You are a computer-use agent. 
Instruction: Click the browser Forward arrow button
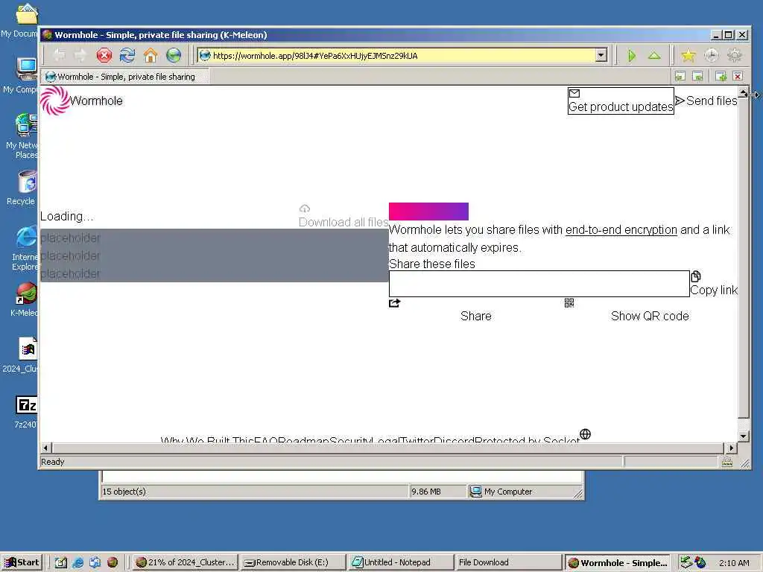80,55
